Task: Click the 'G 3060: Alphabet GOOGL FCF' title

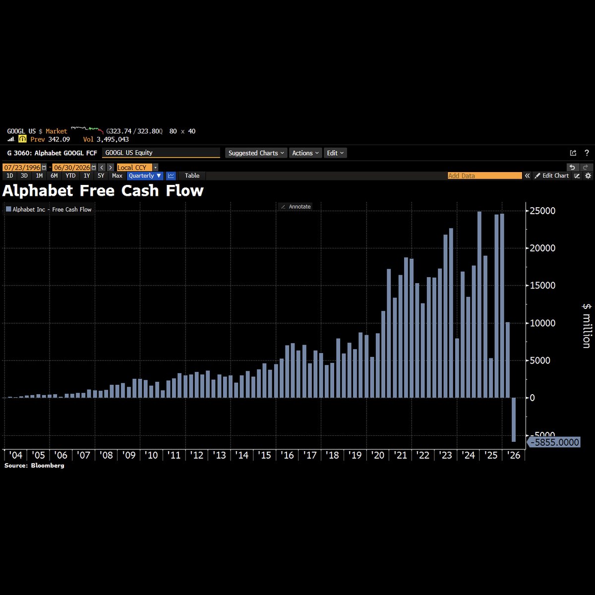Action: click(52, 153)
